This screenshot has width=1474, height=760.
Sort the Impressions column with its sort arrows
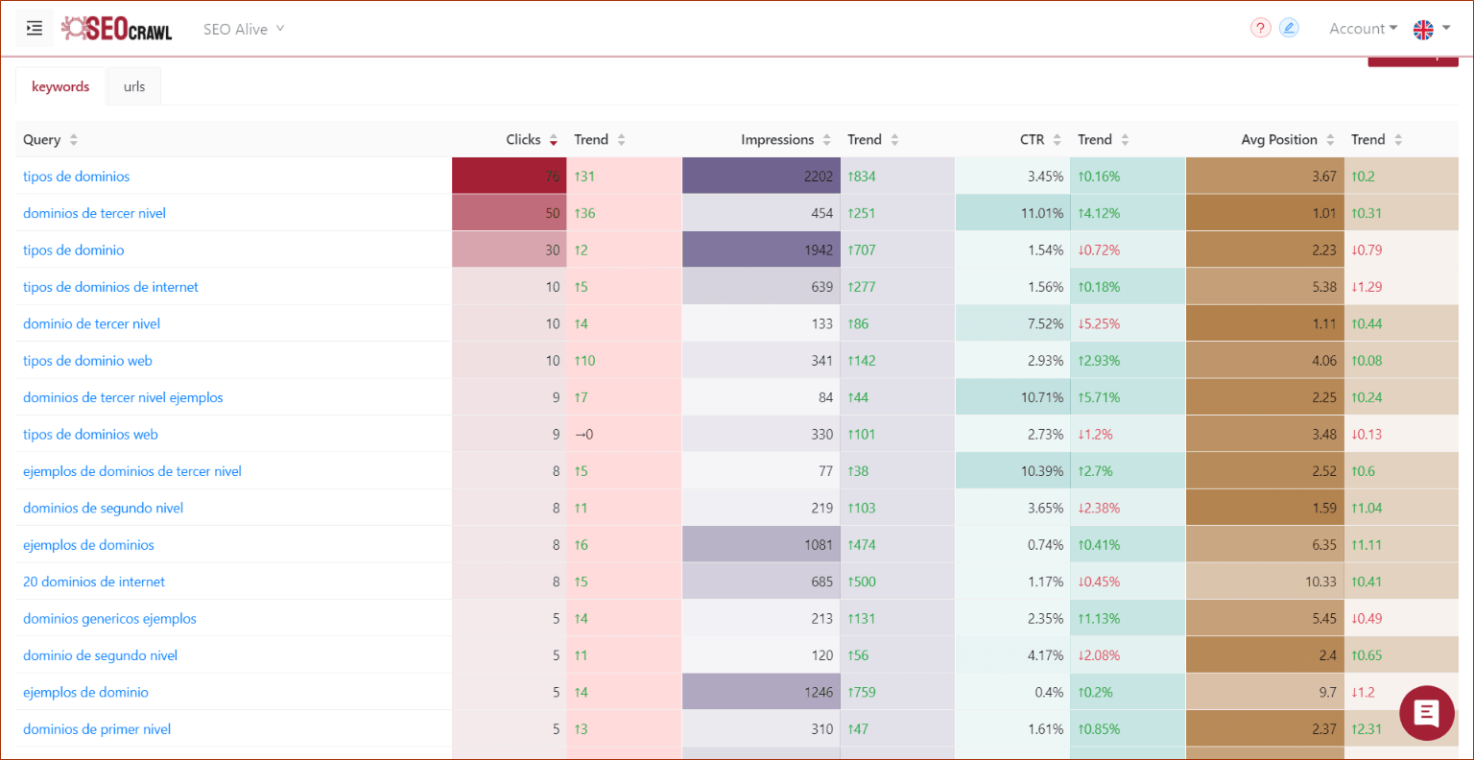tap(826, 139)
